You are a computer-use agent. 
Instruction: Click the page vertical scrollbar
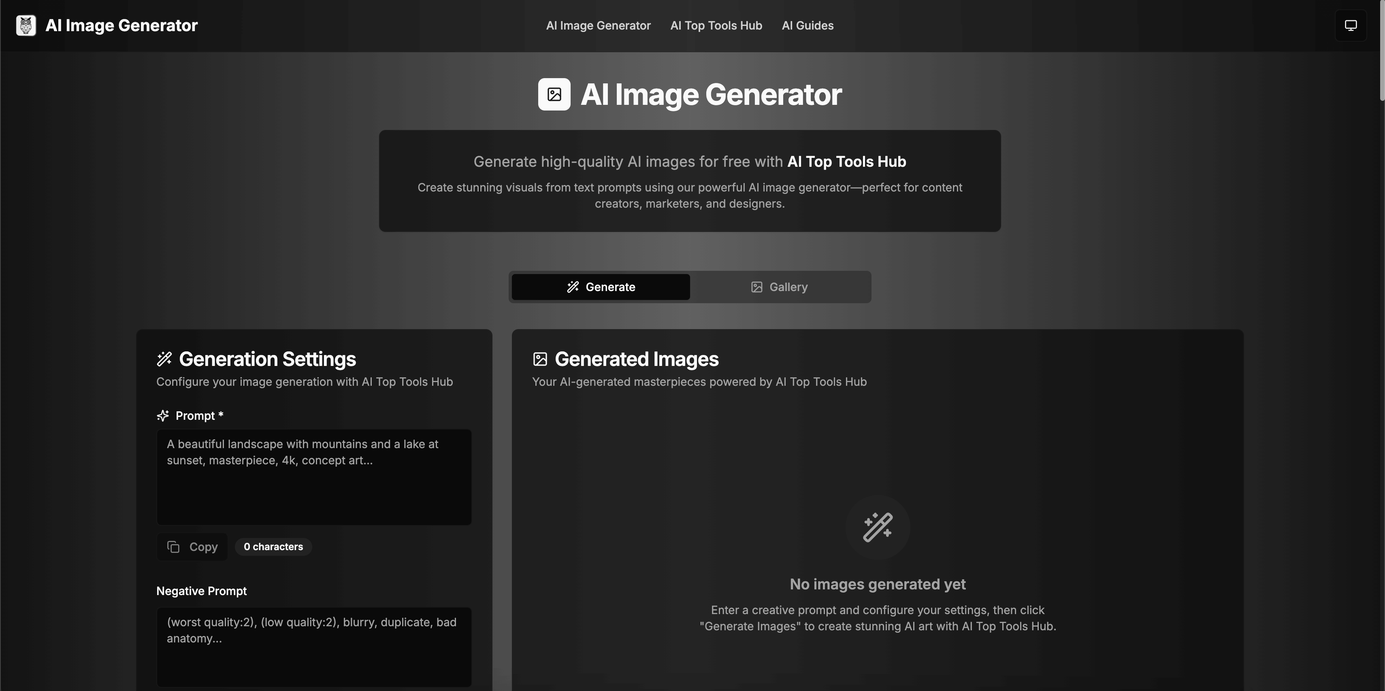[1381, 51]
